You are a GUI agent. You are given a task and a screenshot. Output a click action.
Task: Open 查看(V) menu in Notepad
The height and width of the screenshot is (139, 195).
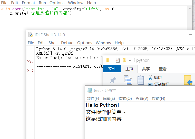(142, 98)
